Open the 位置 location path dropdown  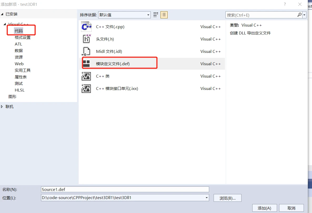207,198
